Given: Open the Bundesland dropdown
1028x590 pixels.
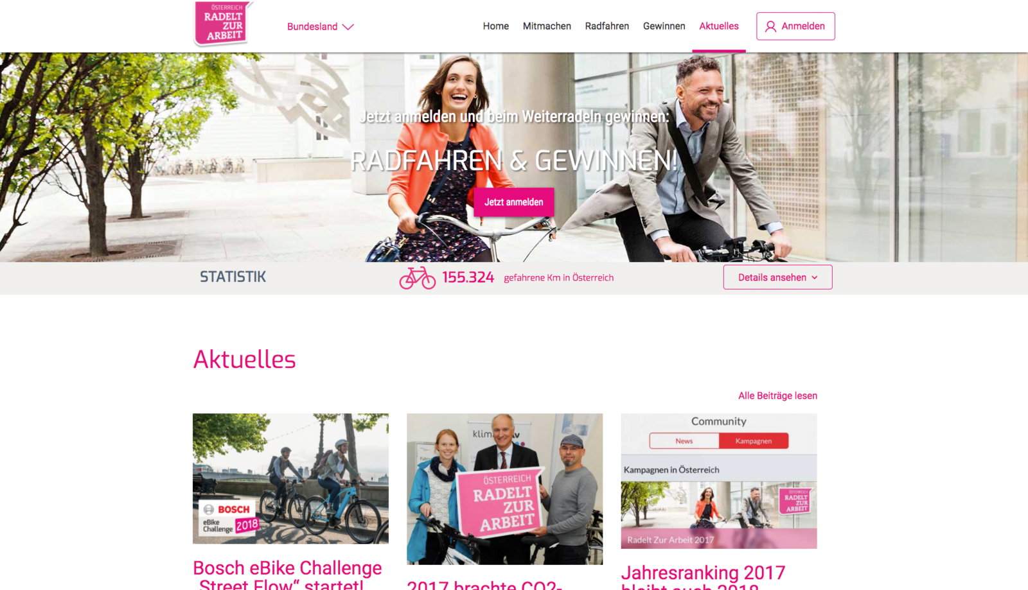Looking at the screenshot, I should (x=320, y=26).
